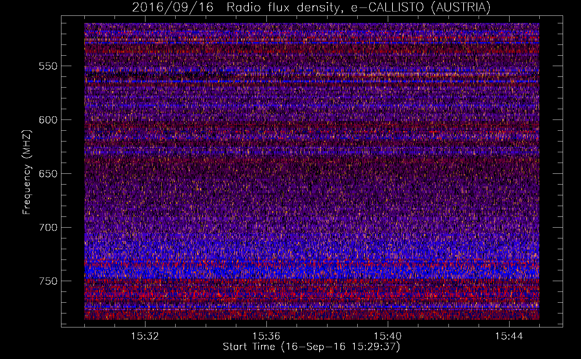Viewport: 581px width, 359px height.
Task: Click the 'Start Time (16-Sep-16 15:29:37)' label
Action: pyautogui.click(x=311, y=347)
